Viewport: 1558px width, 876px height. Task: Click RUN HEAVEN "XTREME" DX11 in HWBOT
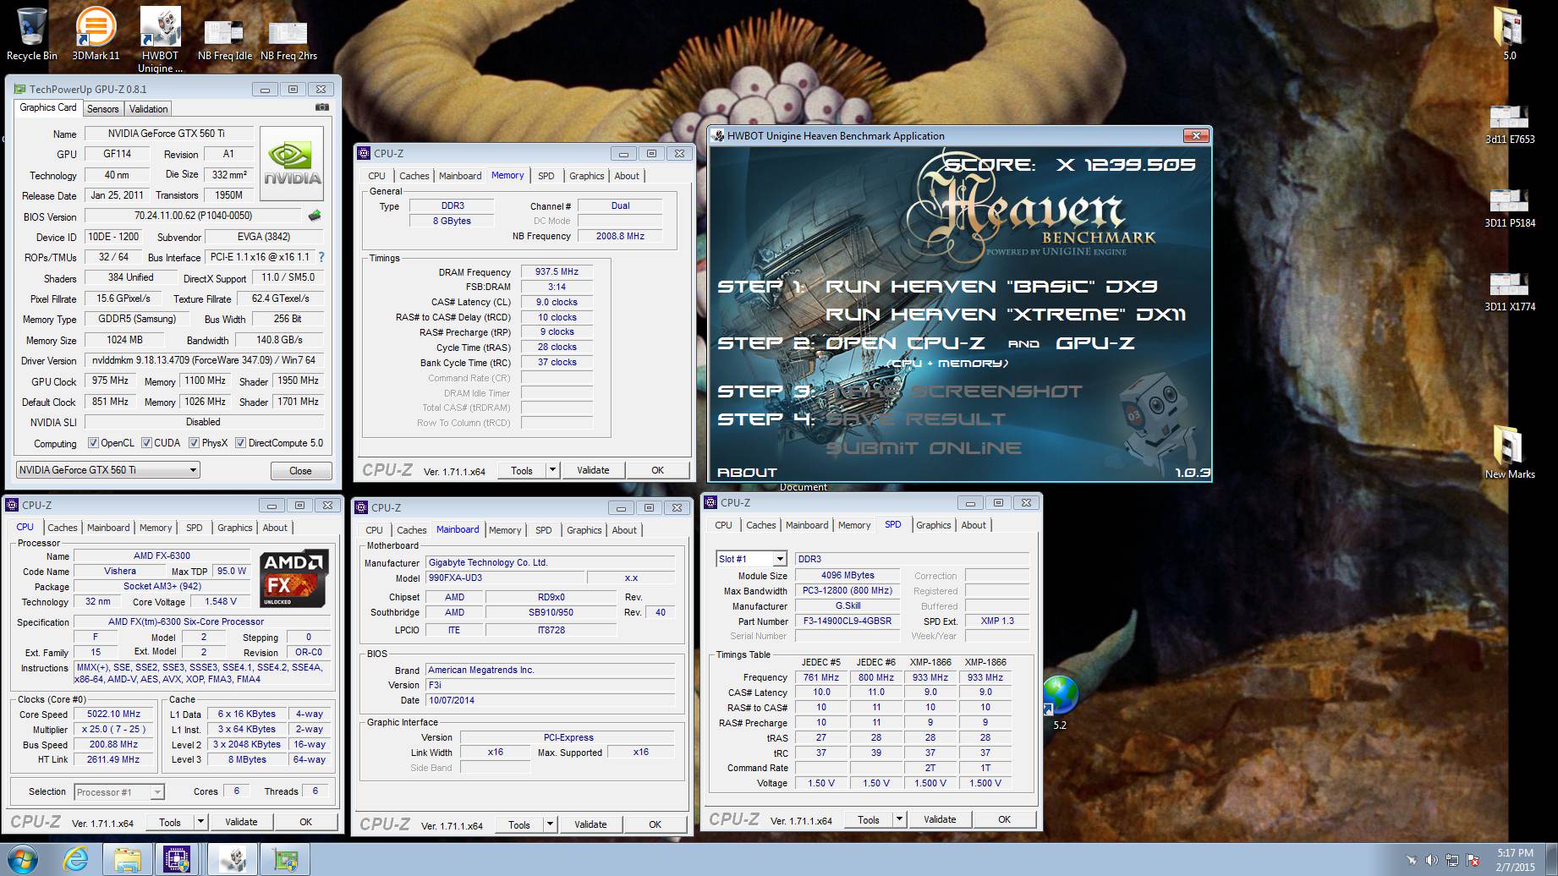click(x=1005, y=315)
